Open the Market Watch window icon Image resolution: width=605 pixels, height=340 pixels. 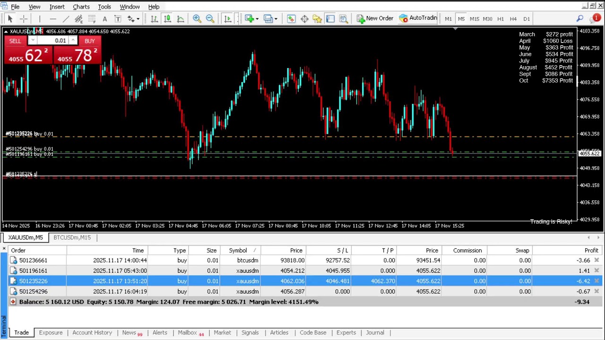(291, 19)
